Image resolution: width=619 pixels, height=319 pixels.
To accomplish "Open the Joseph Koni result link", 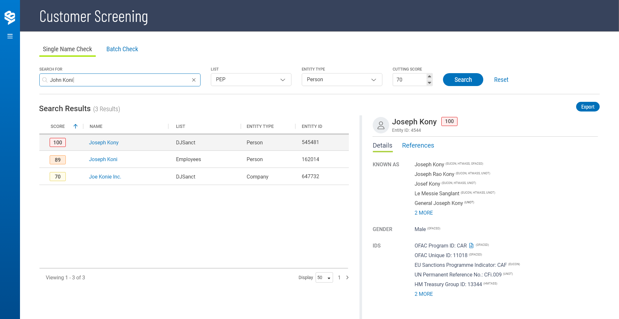I will tap(103, 159).
